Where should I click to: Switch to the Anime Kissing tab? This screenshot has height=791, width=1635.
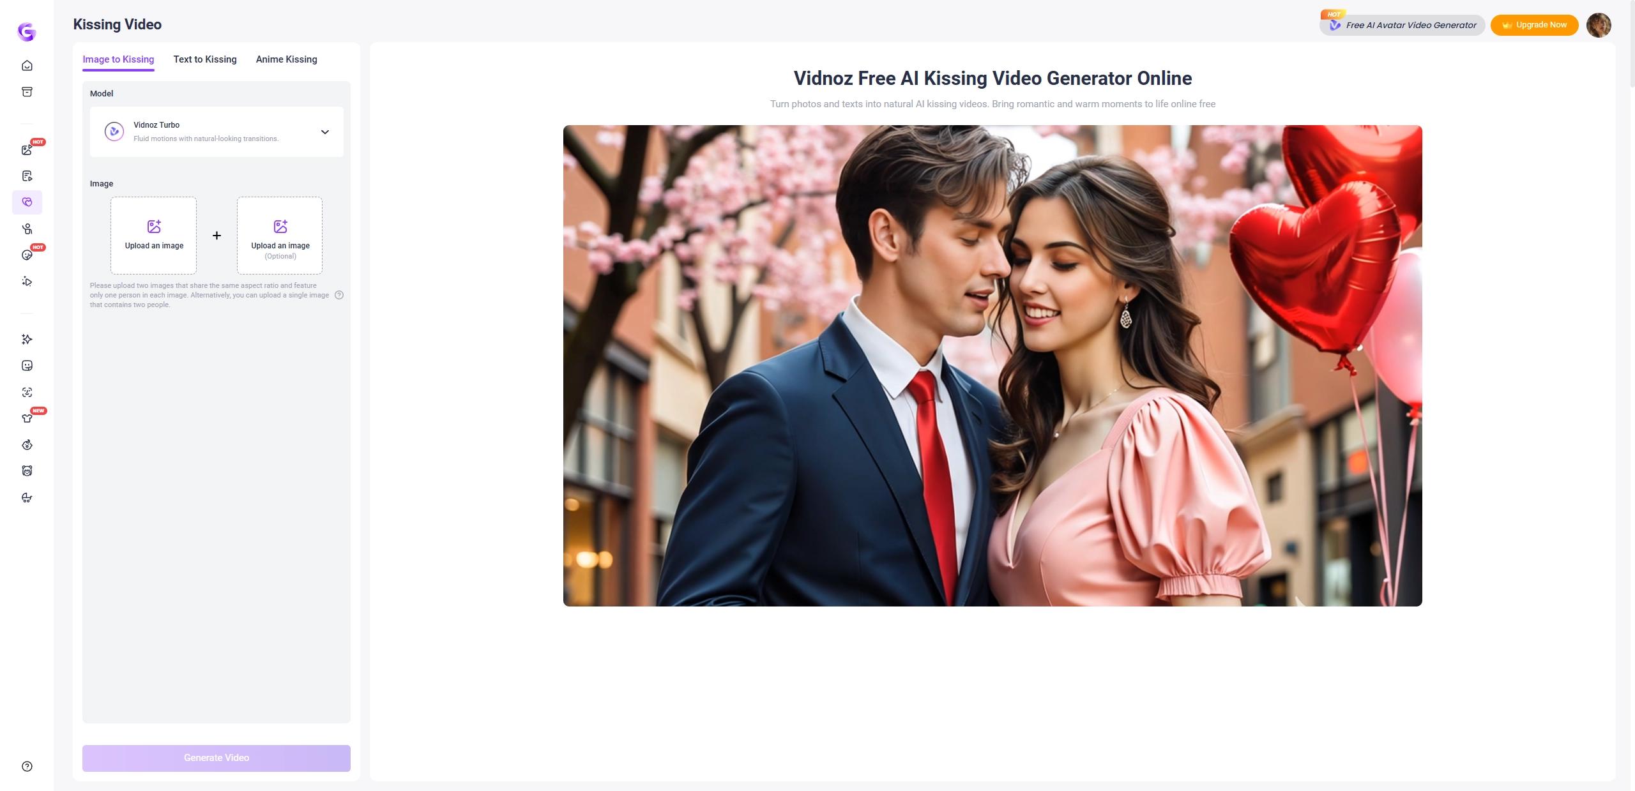point(286,59)
